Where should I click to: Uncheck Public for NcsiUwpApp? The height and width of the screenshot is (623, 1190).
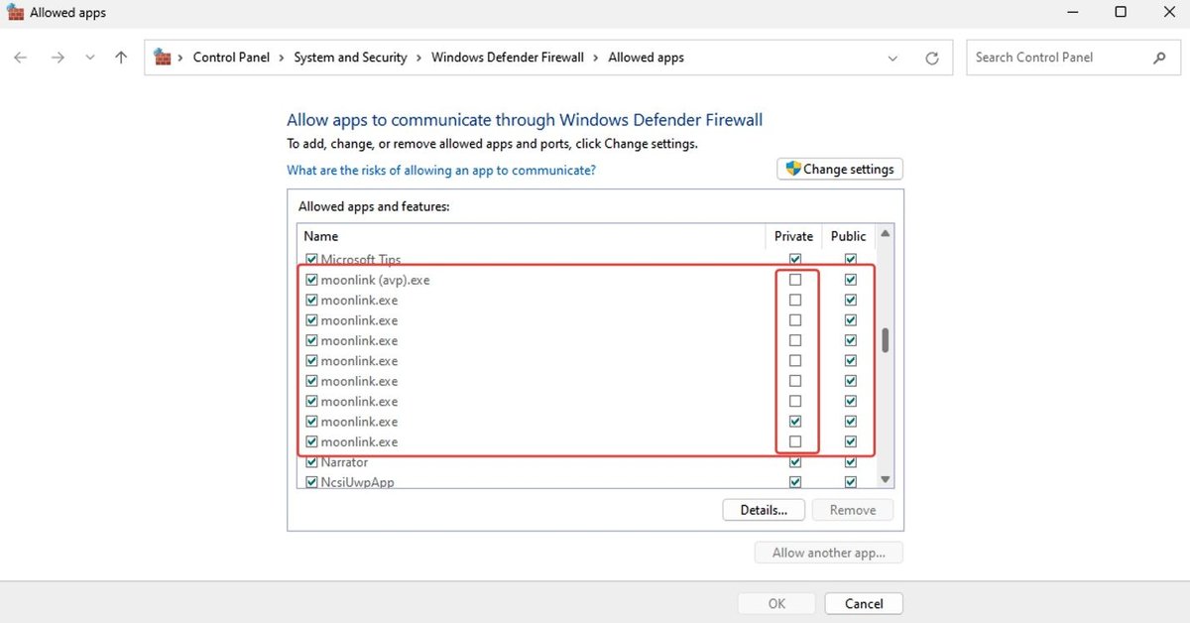click(850, 482)
